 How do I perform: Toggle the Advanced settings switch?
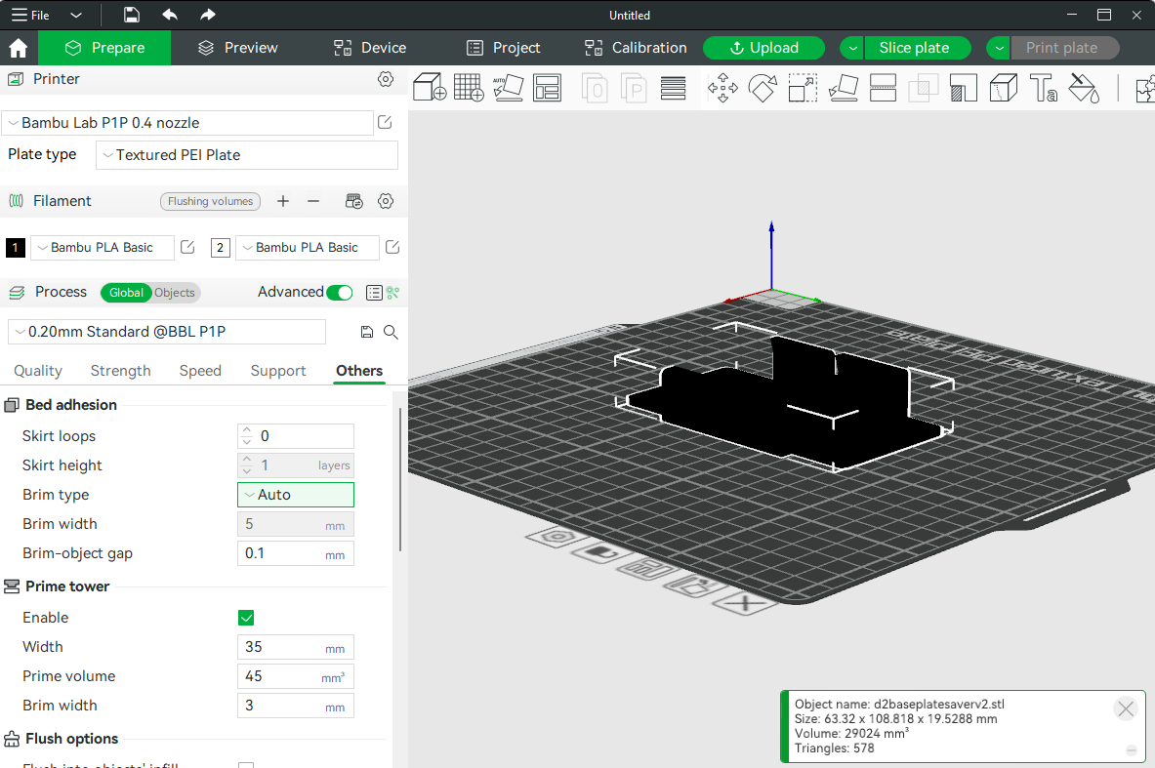click(x=339, y=293)
